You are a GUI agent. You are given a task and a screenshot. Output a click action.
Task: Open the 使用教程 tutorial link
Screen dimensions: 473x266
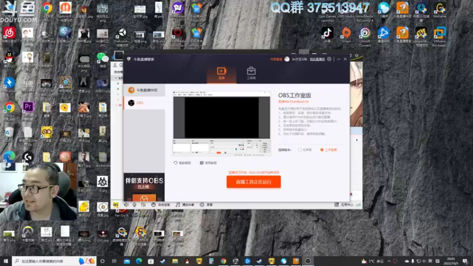(208, 163)
